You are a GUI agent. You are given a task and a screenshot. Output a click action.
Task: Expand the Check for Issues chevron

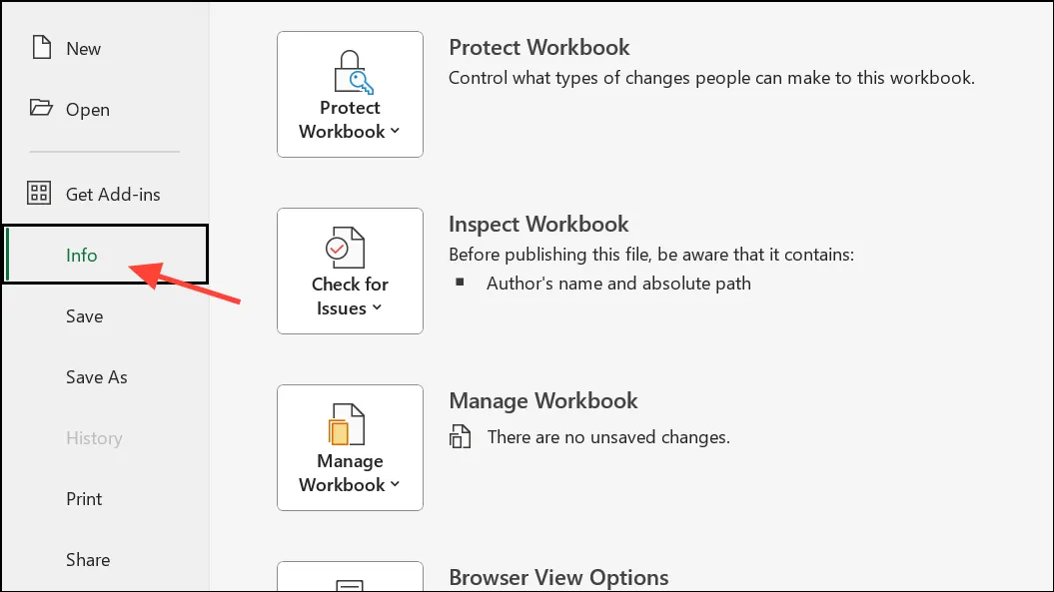(x=377, y=307)
